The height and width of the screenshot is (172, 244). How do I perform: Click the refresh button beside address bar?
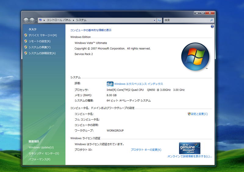tap(159, 20)
